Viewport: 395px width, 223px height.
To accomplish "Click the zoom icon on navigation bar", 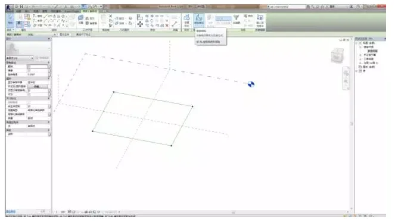I will click(x=346, y=81).
